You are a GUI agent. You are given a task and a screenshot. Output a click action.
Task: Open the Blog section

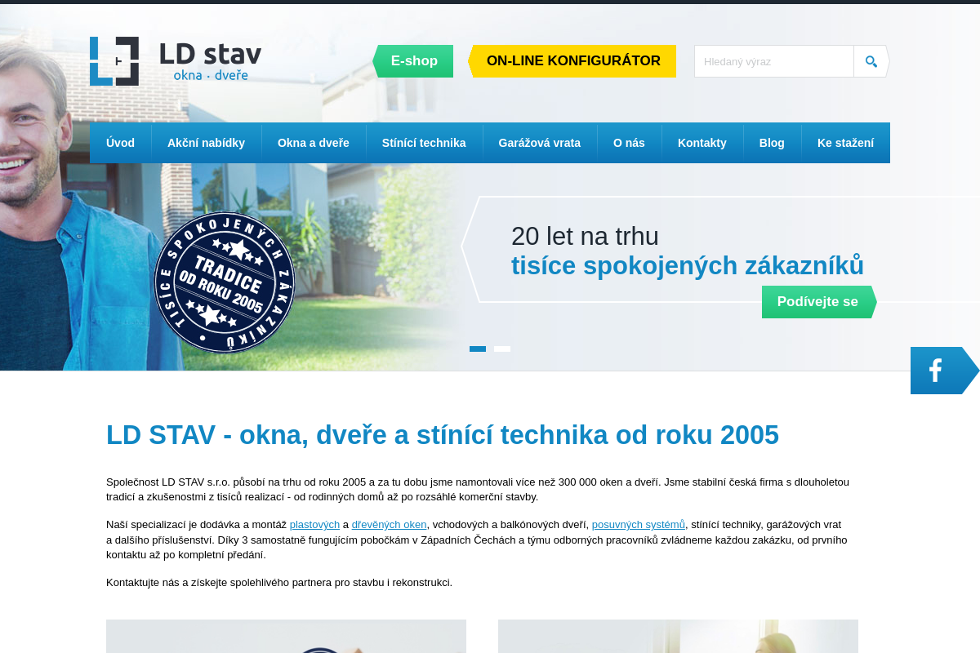(772, 142)
